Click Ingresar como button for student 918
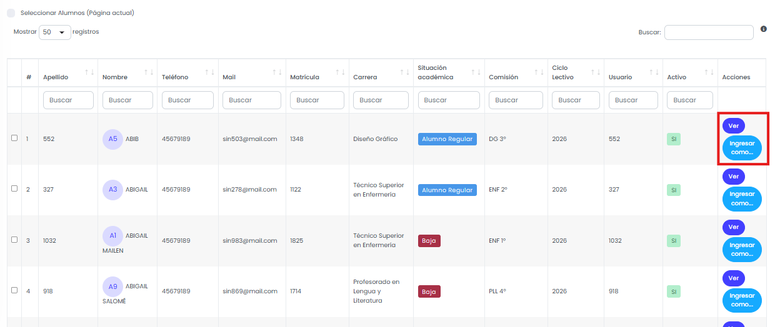The height and width of the screenshot is (327, 775). (742, 300)
